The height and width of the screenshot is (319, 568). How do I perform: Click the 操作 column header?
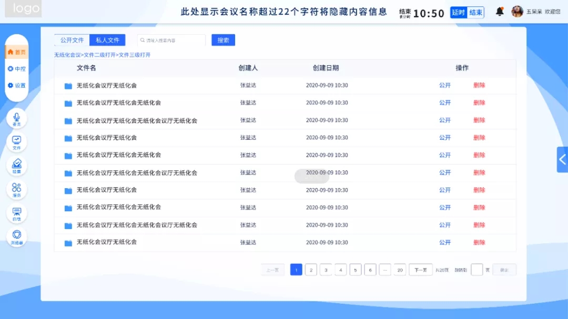coord(462,68)
